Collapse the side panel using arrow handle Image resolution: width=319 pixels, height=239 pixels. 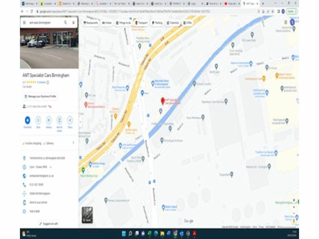pos(80,122)
